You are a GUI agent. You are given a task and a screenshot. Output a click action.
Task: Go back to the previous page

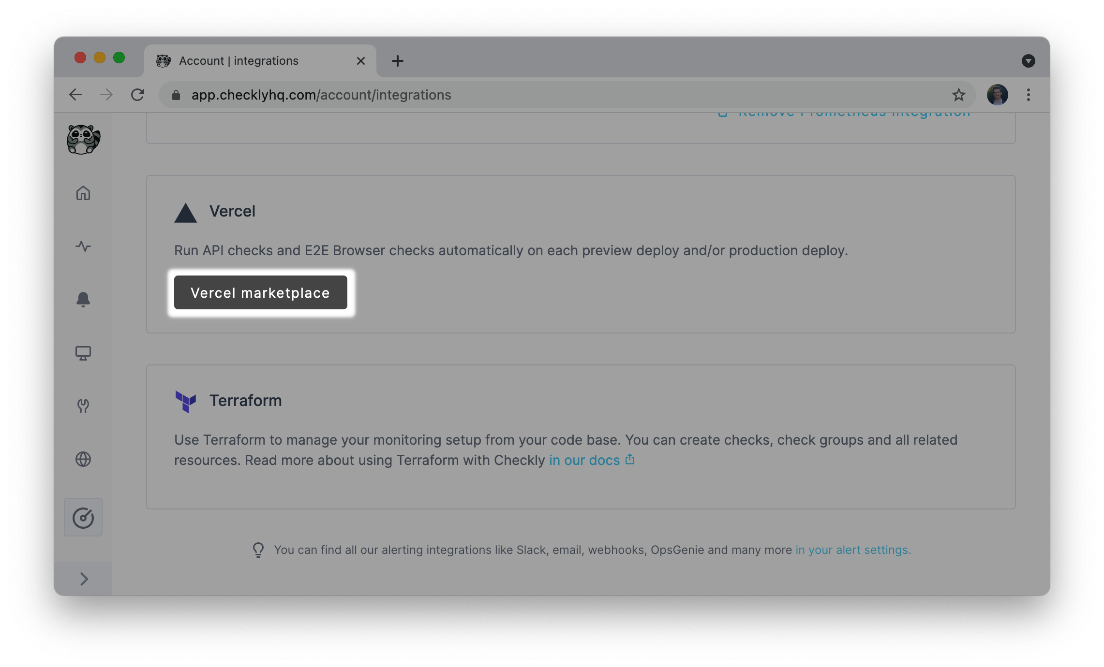75,95
